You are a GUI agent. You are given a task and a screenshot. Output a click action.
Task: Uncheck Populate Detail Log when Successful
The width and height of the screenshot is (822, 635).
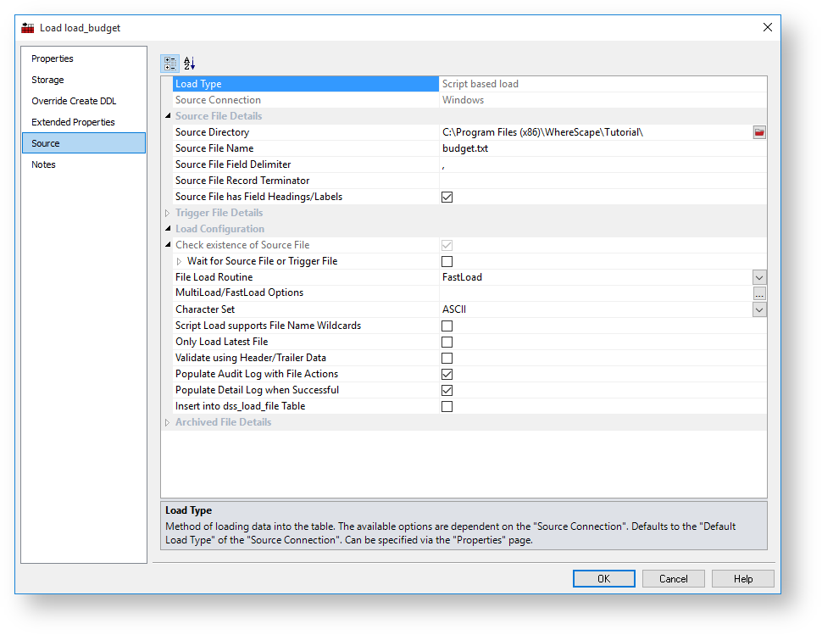(x=447, y=390)
